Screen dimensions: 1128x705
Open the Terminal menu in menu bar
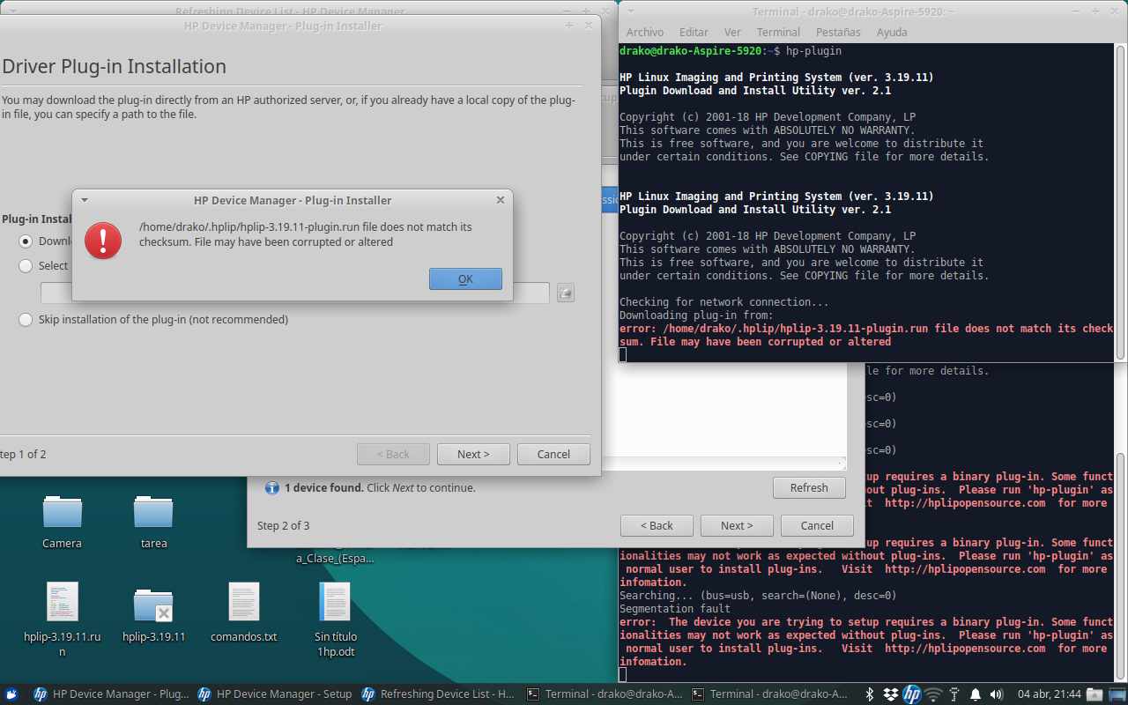click(x=778, y=33)
